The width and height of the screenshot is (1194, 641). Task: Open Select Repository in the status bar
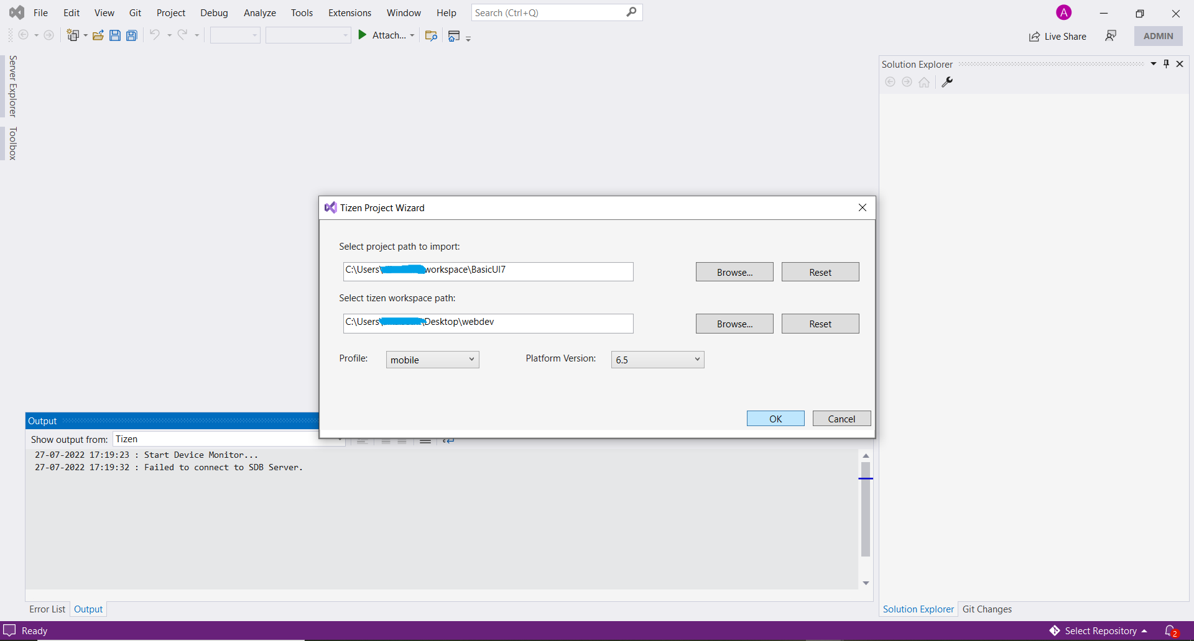point(1101,630)
